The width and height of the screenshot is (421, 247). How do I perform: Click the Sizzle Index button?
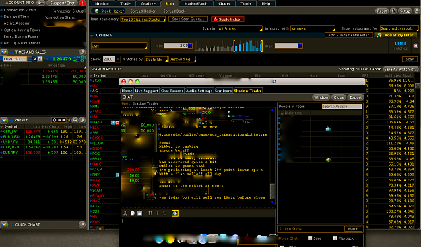[x=227, y=19]
